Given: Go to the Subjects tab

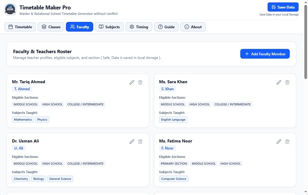Looking at the screenshot, I should [109, 27].
